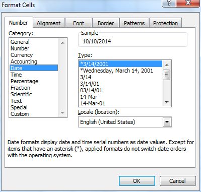The image size is (201, 192).
Task: Choose the Special category
Action: 34,107
